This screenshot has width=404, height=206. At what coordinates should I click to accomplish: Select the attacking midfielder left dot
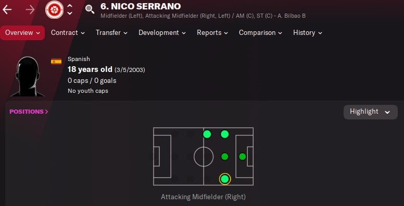click(225, 134)
